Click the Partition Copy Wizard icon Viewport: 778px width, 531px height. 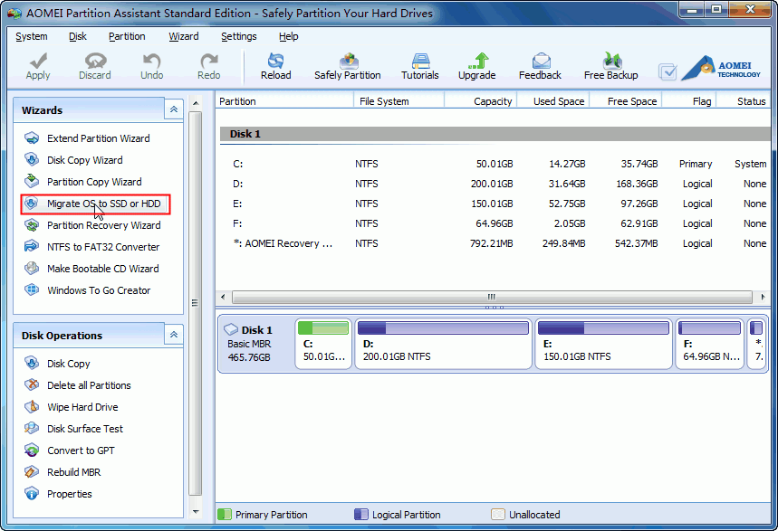tap(32, 182)
